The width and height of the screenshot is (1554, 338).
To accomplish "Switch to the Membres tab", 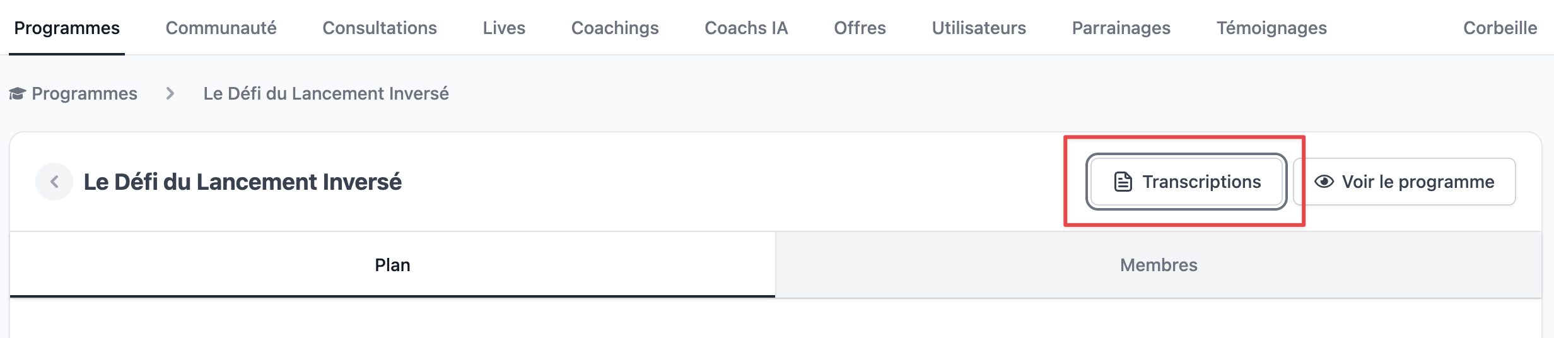I will click(1158, 265).
